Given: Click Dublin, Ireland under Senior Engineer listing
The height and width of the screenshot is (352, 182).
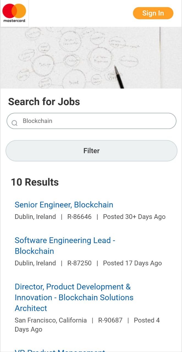Looking at the screenshot, I should pyautogui.click(x=35, y=217).
